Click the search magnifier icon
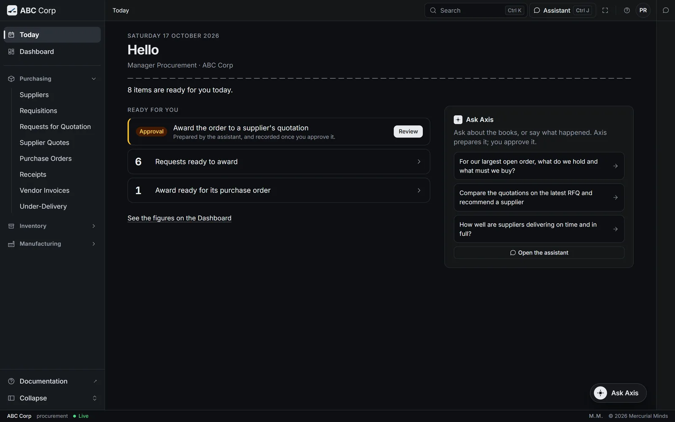This screenshot has height=422, width=675. coord(433,11)
